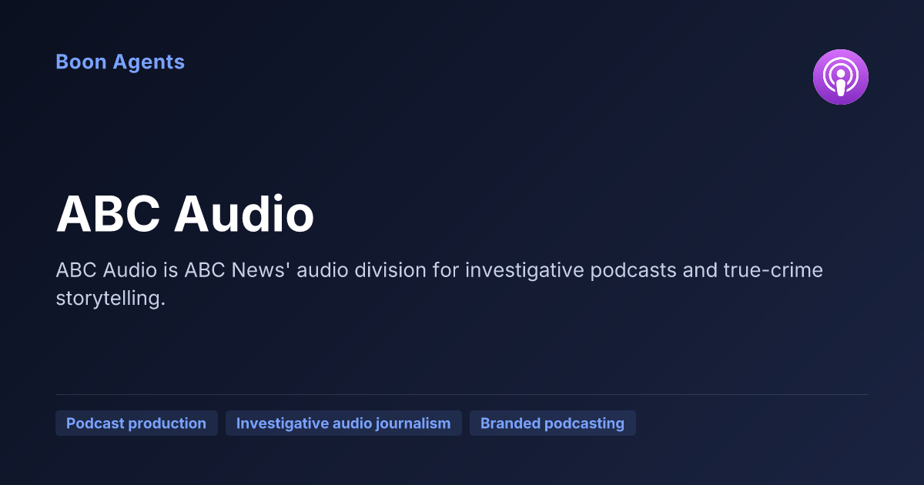Image resolution: width=924 pixels, height=485 pixels.
Task: Click the ABC Audio heading
Action: click(185, 213)
